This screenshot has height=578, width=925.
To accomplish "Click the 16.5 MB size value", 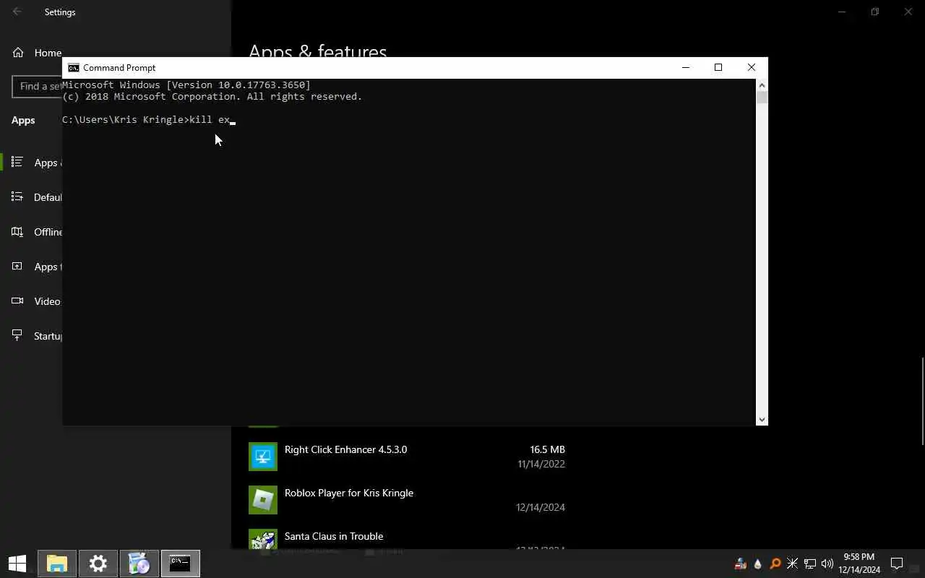I will [548, 449].
